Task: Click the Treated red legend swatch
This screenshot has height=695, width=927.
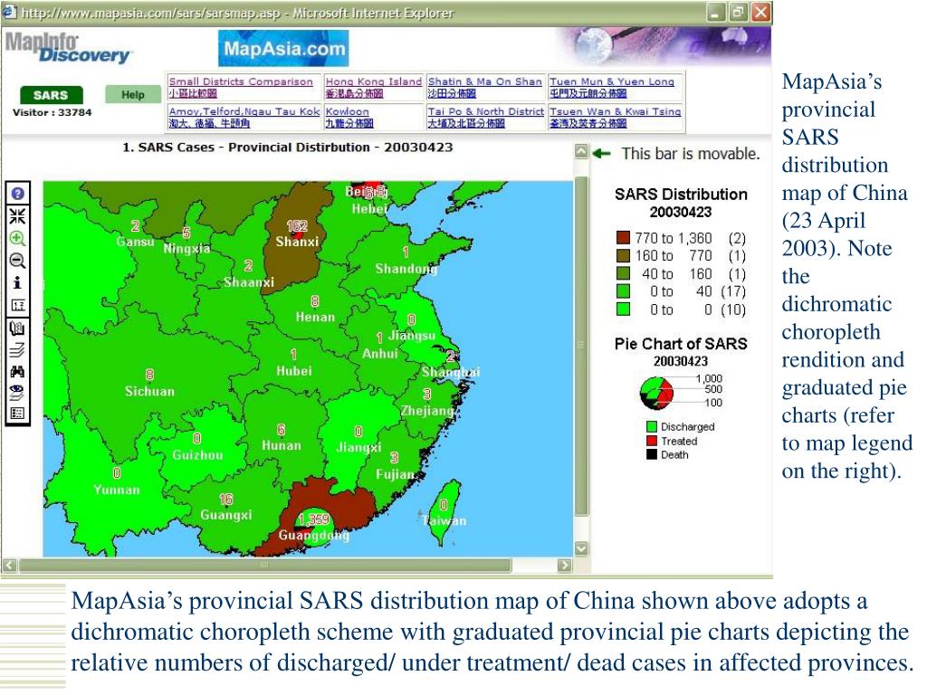Action: (x=652, y=441)
